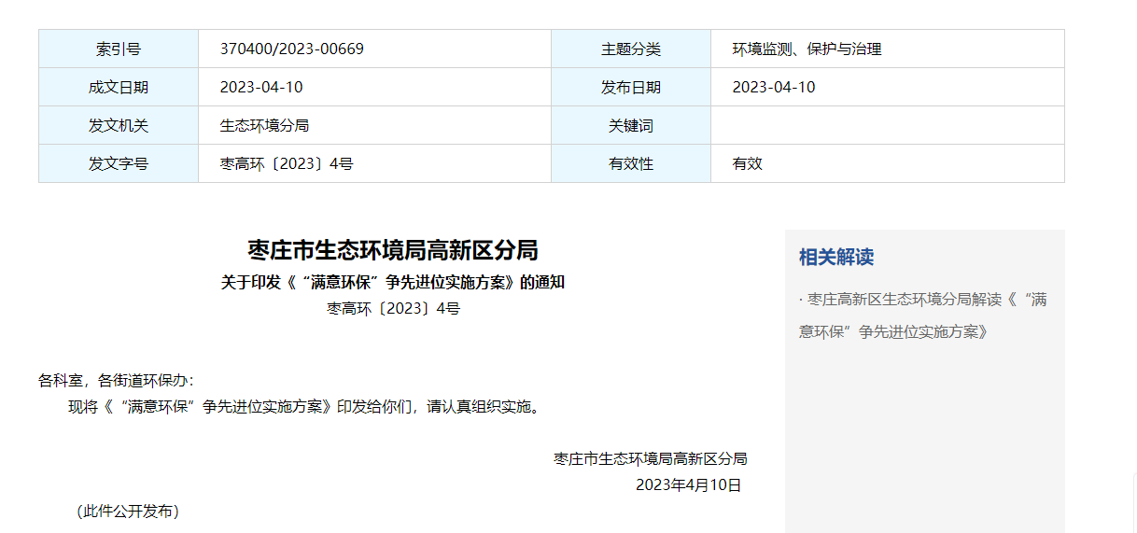Select 2023-04-10 next to 成文日期
Screen dimensions: 1137x533
point(261,87)
